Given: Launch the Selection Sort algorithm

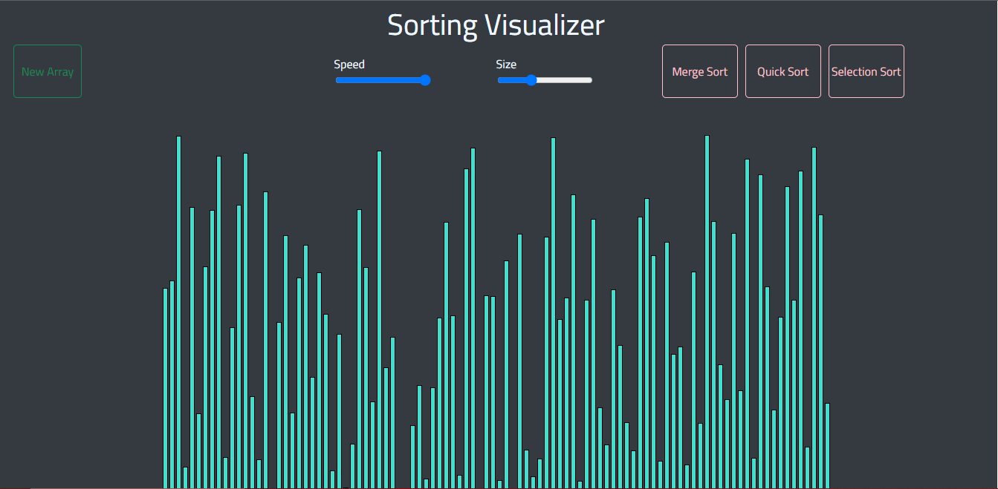Looking at the screenshot, I should (866, 71).
